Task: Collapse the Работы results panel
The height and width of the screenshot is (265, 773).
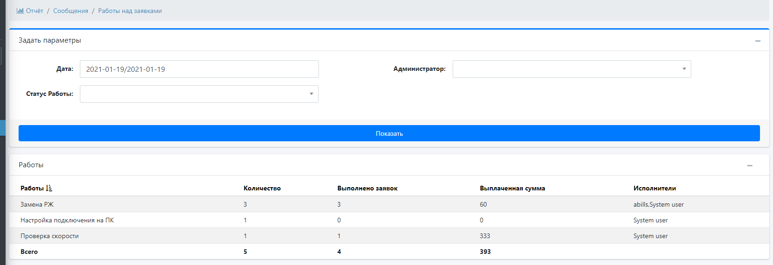Action: click(749, 165)
